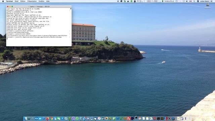Viewport: 215px width, 121px height.
Task: Click the Spotlight search icon in menu bar
Action: (x=194, y=1)
